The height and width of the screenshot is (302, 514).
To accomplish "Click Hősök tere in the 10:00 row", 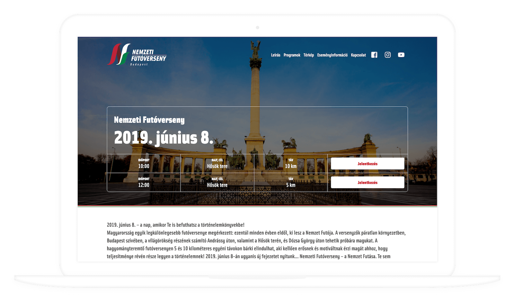I will pos(217,166).
